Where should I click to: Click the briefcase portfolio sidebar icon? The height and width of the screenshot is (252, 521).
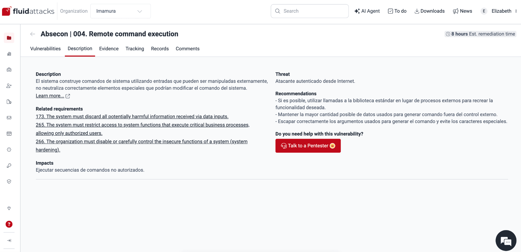tap(9, 70)
